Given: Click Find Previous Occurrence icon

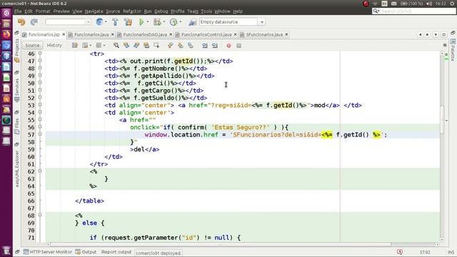Looking at the screenshot, I should point(126,46).
